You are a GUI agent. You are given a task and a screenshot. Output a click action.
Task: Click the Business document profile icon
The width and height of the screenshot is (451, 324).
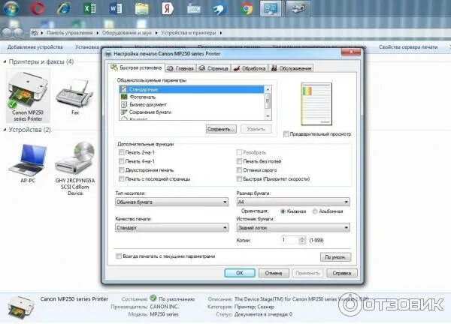(124, 104)
